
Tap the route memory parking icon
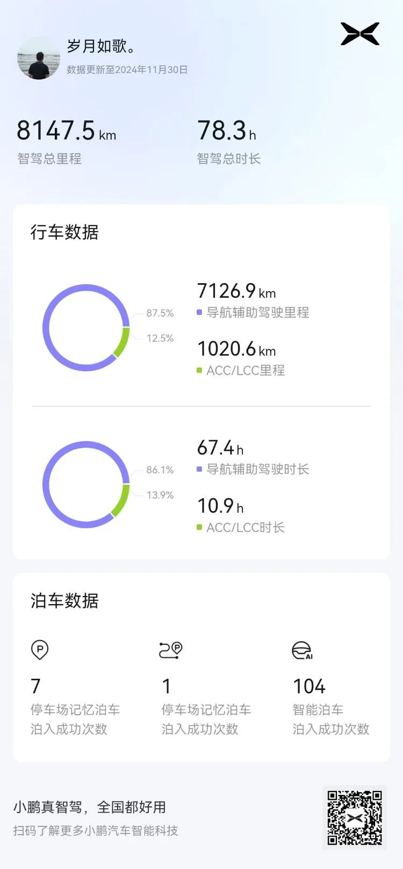pos(171,650)
